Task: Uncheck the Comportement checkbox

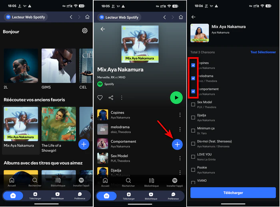Action: 193,91
